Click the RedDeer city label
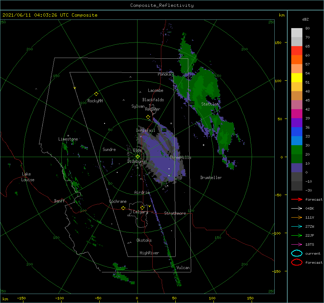This screenshot has height=303, width=324. [x=153, y=109]
